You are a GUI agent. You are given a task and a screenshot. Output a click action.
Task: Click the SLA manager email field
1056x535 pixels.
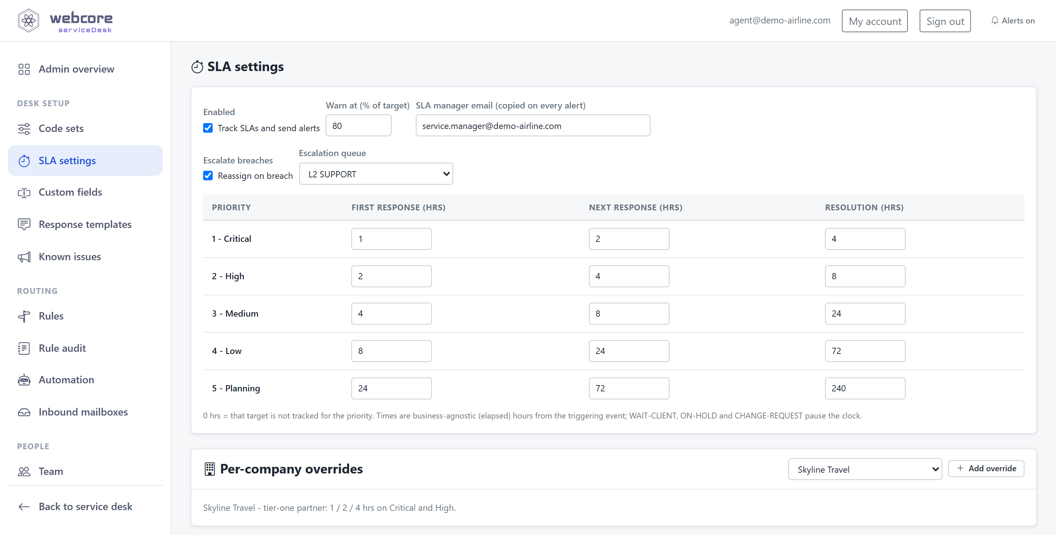(x=532, y=125)
